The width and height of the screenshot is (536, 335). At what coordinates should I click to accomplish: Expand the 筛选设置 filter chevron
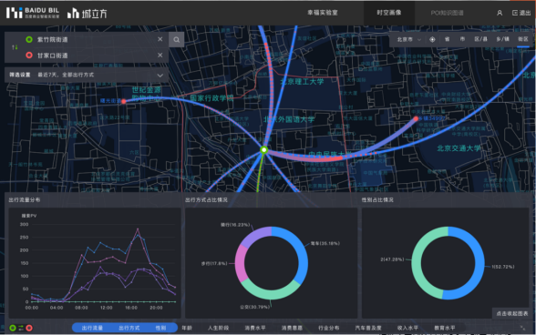click(160, 76)
